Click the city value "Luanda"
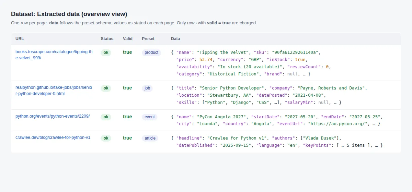412x192 pixels. [x=207, y=124]
